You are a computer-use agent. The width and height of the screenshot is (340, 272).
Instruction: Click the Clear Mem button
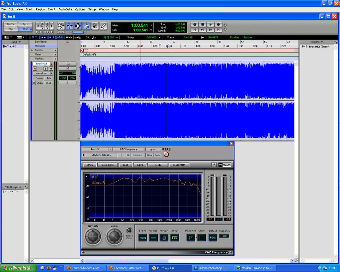point(179,165)
